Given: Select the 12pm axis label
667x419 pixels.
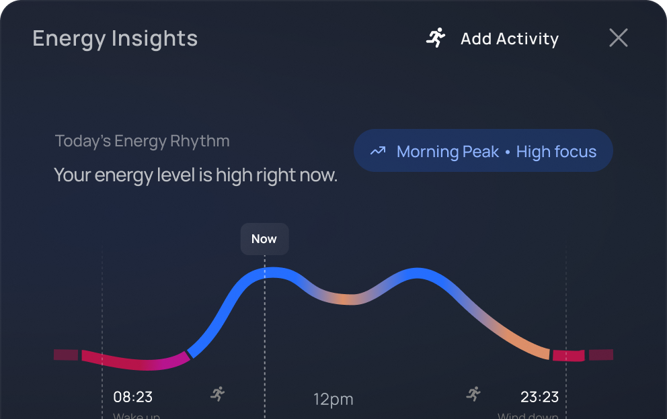Looking at the screenshot, I should 333,400.
